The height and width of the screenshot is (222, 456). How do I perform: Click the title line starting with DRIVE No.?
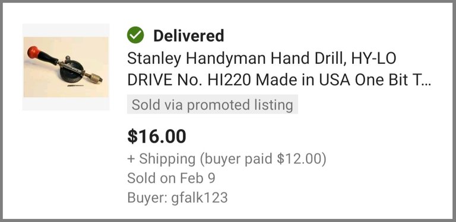279,80
